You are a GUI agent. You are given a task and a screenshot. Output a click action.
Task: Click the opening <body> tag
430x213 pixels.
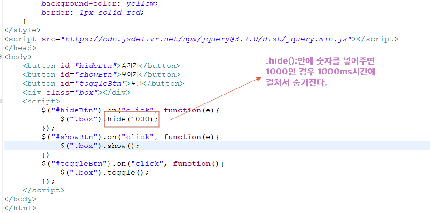[18, 57]
